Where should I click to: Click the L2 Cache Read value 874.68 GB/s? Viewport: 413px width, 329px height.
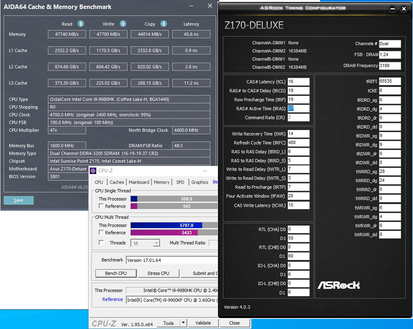(x=67, y=67)
